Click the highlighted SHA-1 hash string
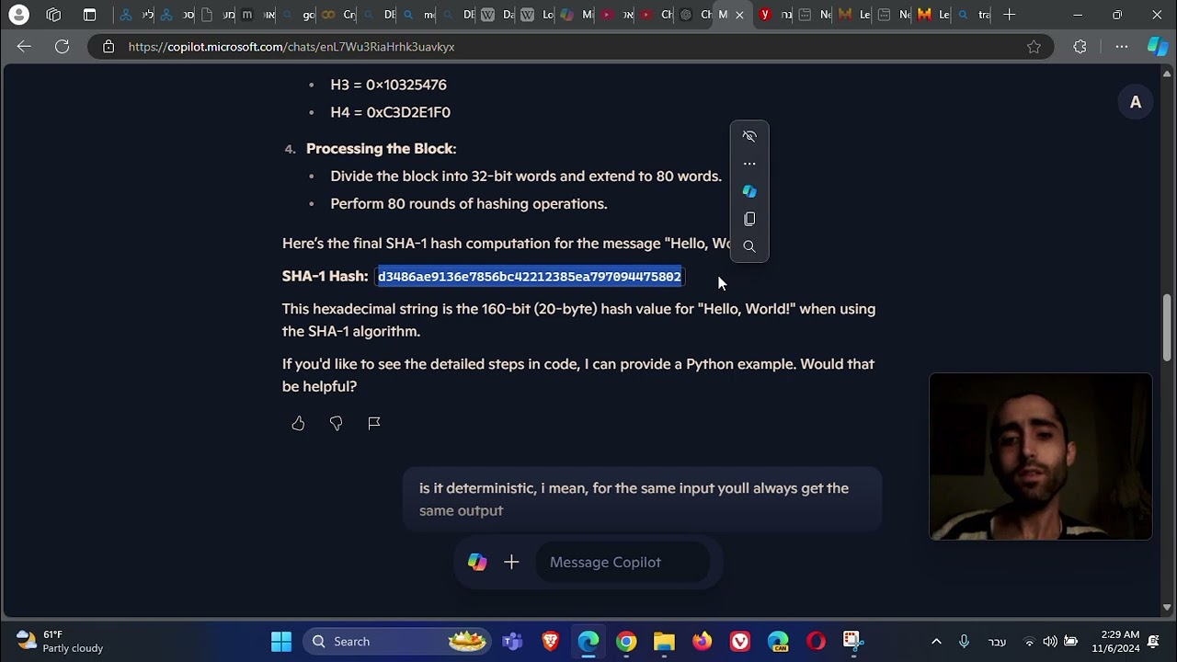The image size is (1177, 662). click(530, 277)
